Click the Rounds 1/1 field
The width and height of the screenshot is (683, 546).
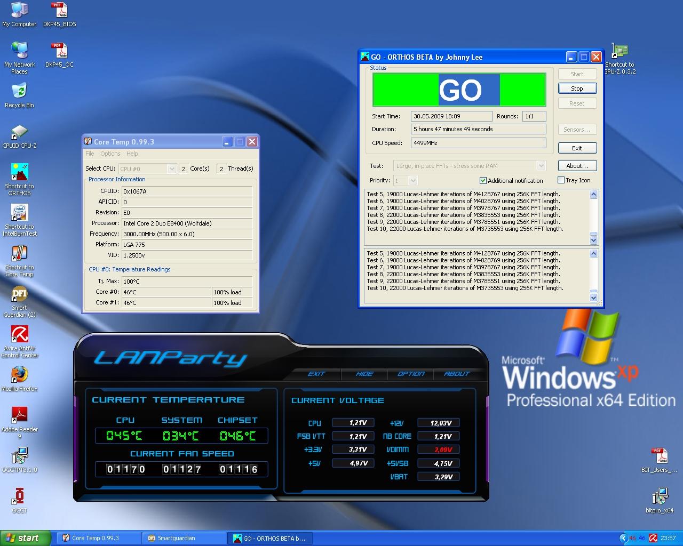[x=534, y=116]
